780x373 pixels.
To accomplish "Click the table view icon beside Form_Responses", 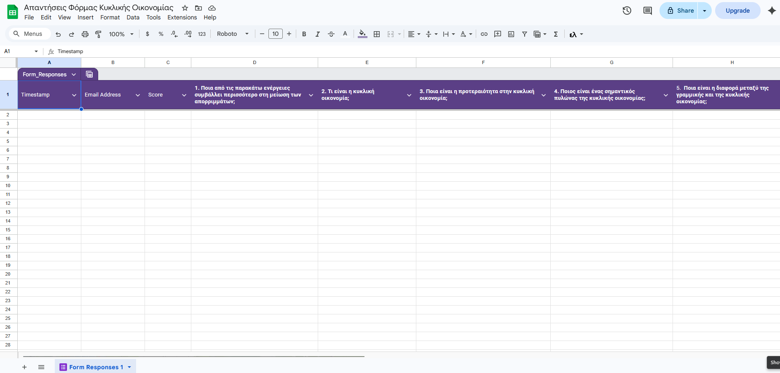I will point(89,75).
